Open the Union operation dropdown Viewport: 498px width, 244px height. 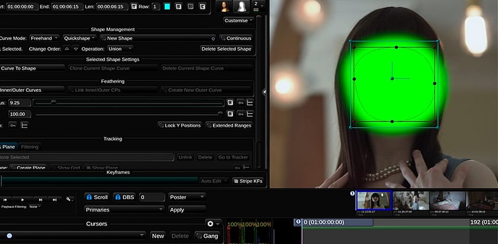pos(120,49)
